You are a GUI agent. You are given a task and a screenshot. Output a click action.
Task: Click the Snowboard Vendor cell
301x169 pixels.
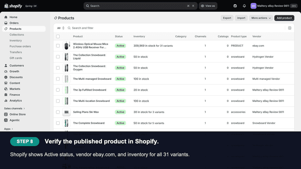click(264, 123)
